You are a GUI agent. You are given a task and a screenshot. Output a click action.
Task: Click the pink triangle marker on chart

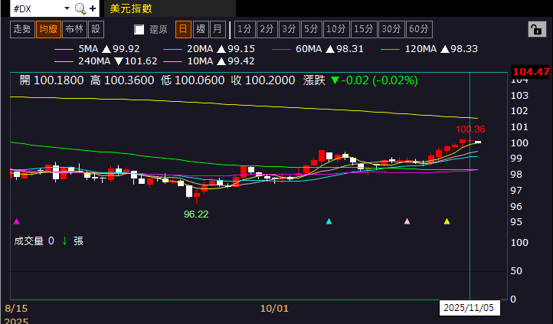407,221
